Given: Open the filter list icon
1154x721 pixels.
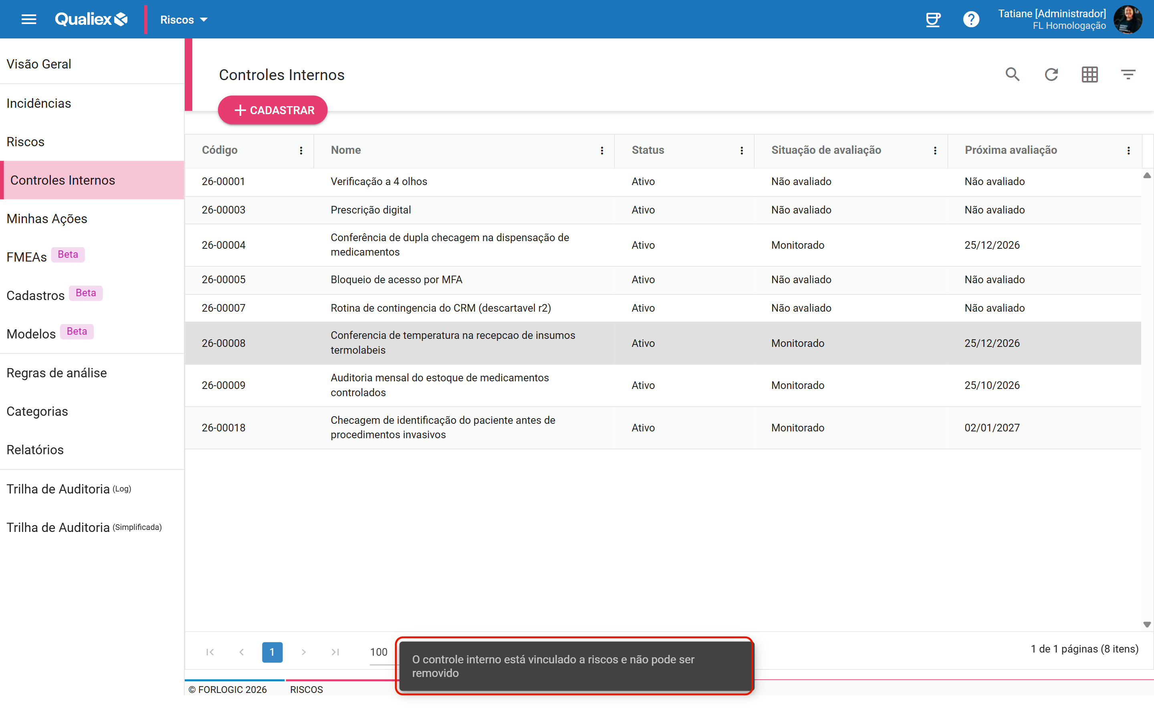Looking at the screenshot, I should 1128,75.
